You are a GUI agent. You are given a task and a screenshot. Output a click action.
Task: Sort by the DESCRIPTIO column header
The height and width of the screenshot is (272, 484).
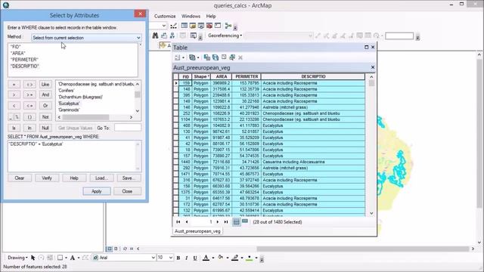click(313, 76)
